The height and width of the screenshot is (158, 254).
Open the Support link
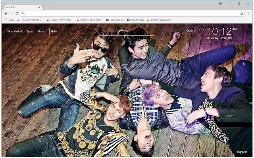click(x=242, y=152)
